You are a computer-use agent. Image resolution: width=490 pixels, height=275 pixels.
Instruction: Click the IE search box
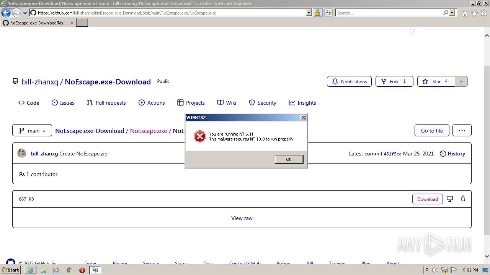click(389, 13)
